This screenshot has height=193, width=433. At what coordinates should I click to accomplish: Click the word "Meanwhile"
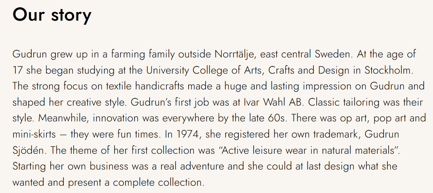pos(63,118)
